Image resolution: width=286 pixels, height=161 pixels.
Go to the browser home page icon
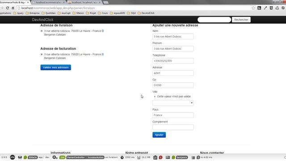pyautogui.click(x=13, y=8)
